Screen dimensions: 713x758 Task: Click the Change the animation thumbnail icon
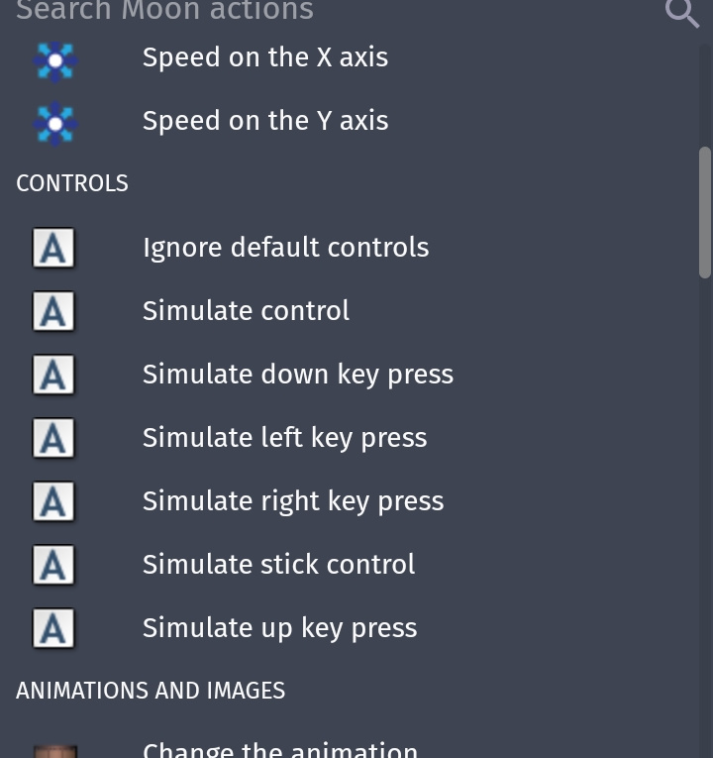[55, 752]
